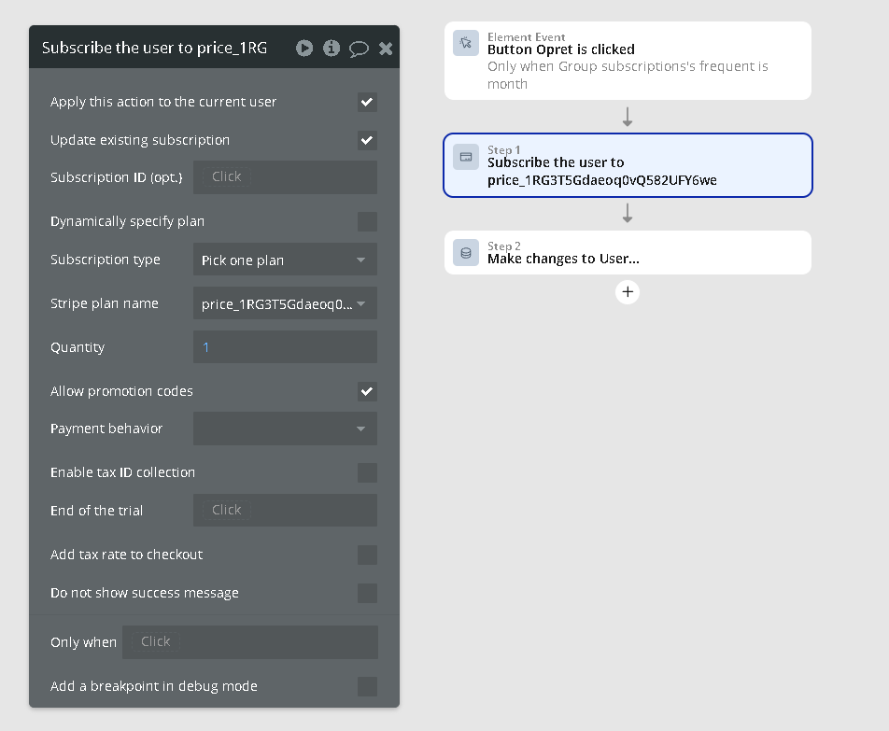Click the plus icon to add a step

[x=628, y=292]
